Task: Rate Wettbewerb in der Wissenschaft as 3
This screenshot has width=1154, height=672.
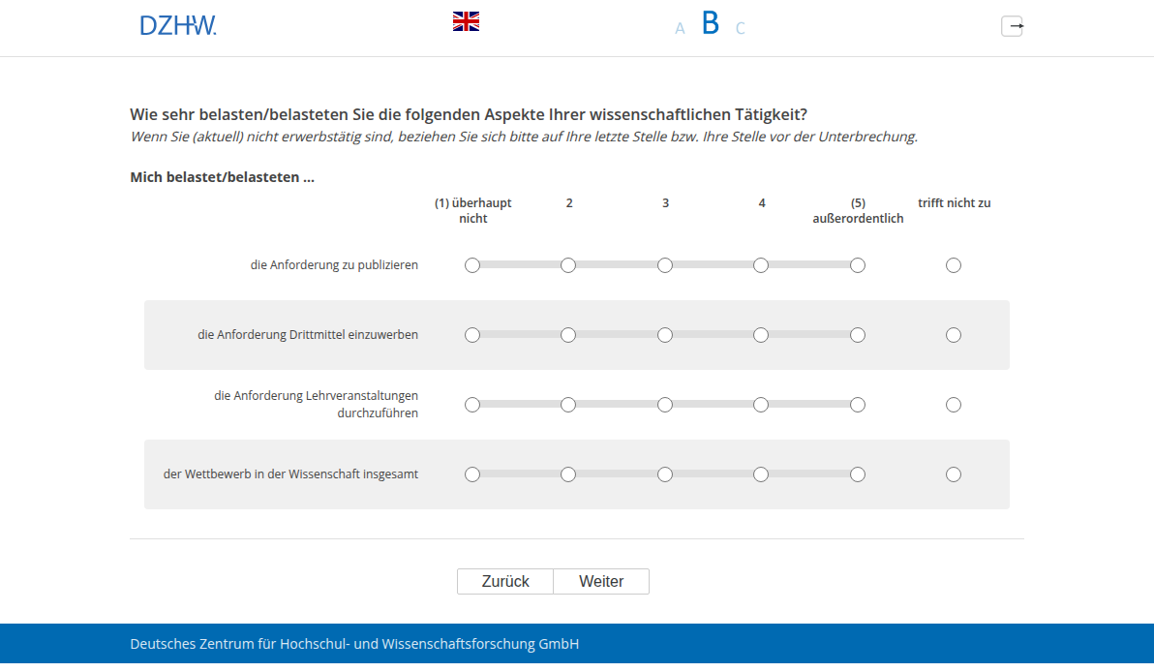Action: click(665, 474)
